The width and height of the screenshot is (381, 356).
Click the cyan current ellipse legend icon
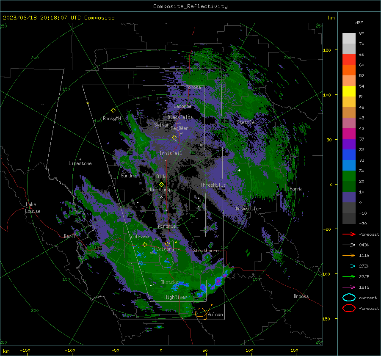[349, 298]
